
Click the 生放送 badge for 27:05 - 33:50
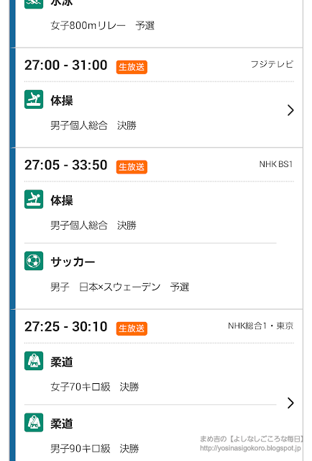(132, 167)
